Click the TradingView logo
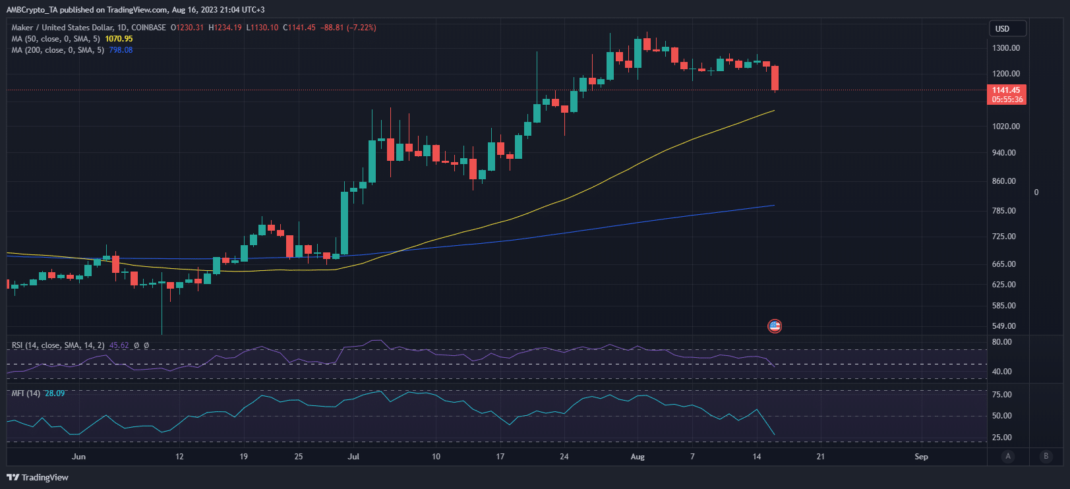Image resolution: width=1070 pixels, height=489 pixels. pos(38,477)
